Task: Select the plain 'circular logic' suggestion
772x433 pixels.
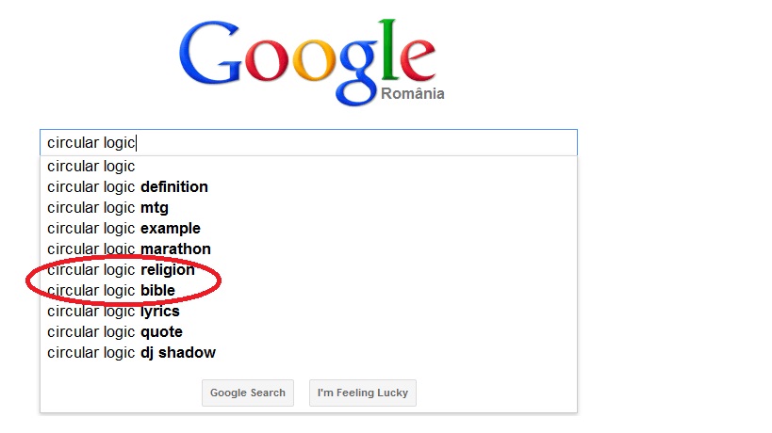Action: pos(308,166)
